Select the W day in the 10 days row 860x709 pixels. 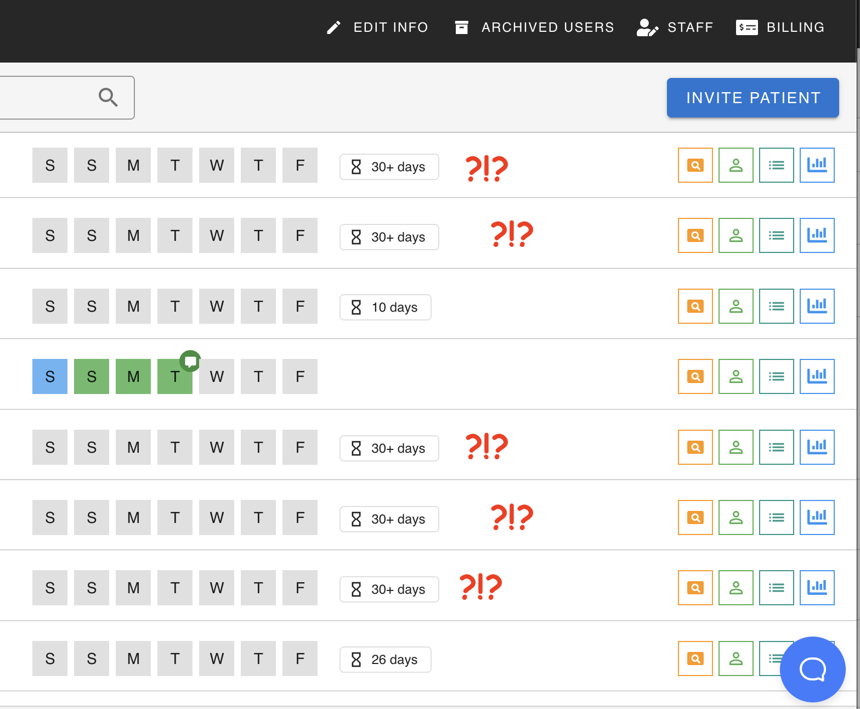pos(217,306)
